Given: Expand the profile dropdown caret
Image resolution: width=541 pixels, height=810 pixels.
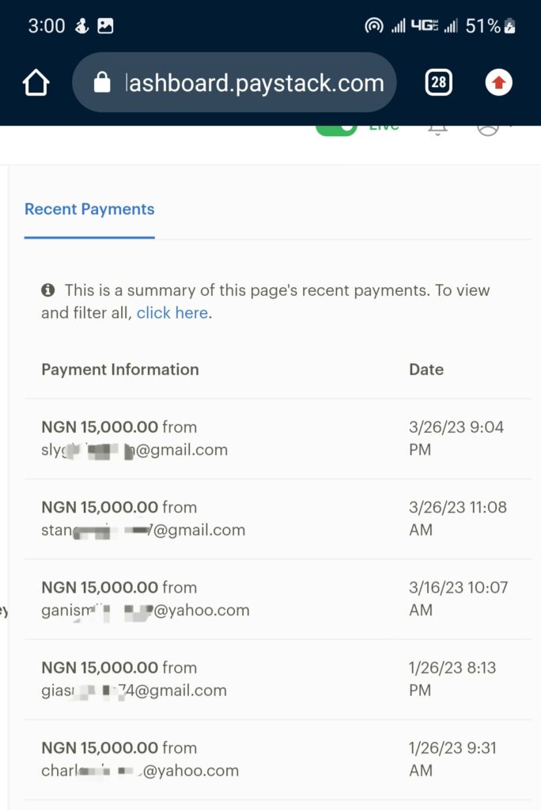Looking at the screenshot, I should (x=511, y=128).
